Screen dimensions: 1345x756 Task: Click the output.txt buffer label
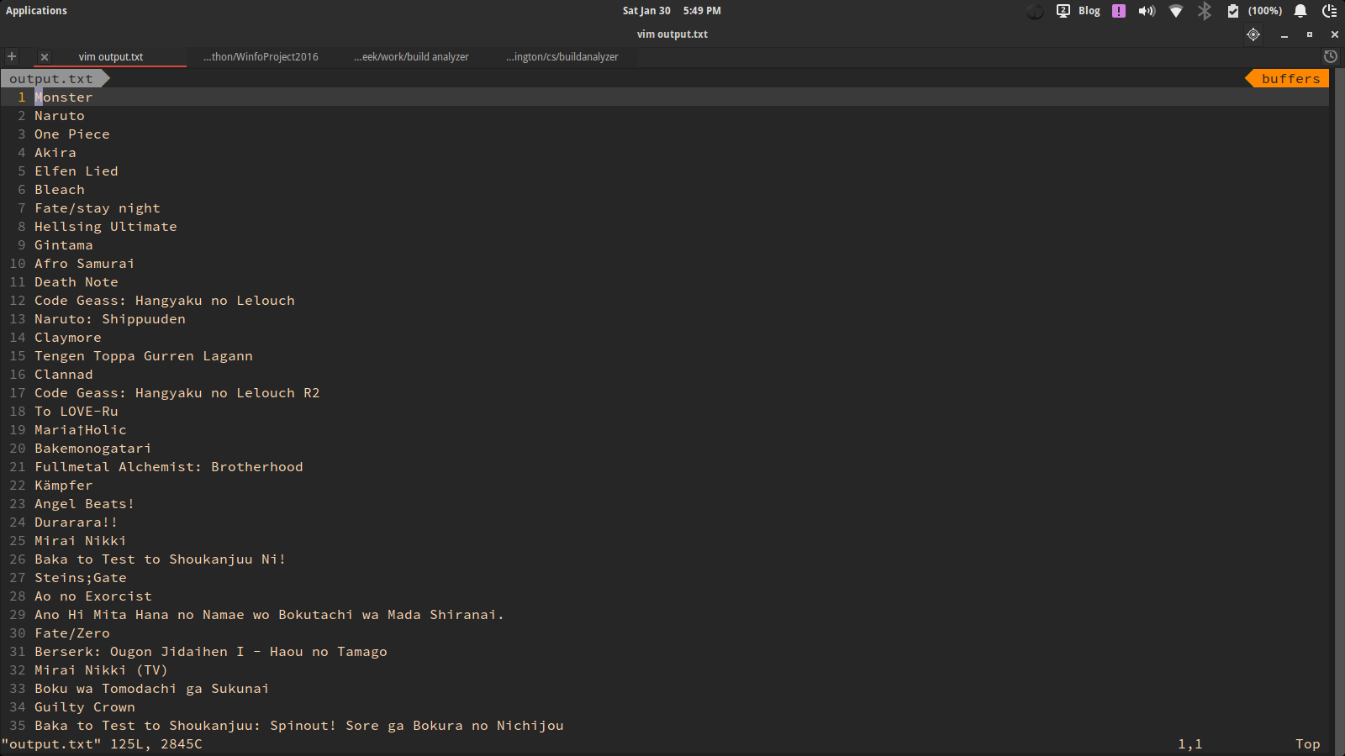coord(51,79)
